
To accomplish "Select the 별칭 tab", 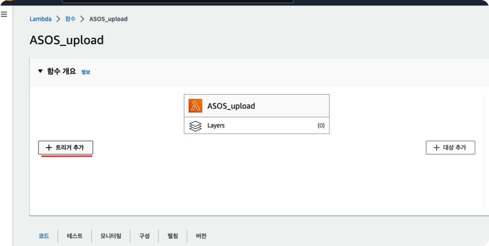I will 173,236.
